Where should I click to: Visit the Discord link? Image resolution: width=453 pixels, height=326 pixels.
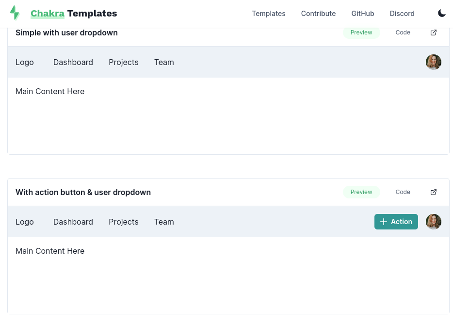[402, 14]
